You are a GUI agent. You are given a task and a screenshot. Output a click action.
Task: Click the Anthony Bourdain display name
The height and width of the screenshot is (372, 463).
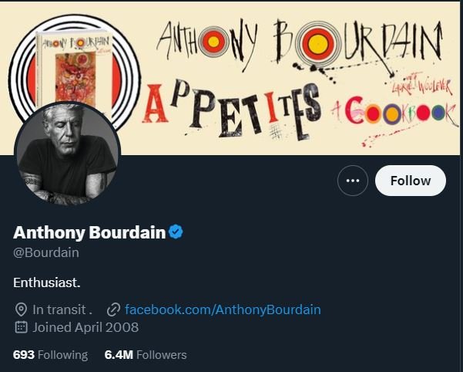[x=89, y=232]
